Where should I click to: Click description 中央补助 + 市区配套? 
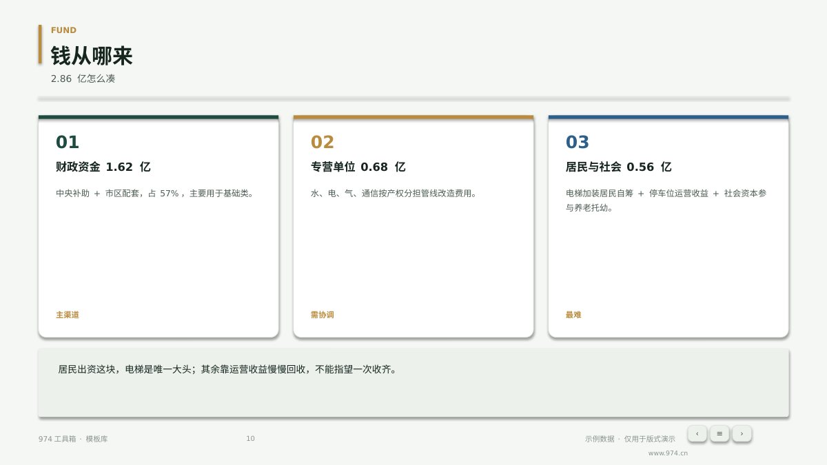156,194
